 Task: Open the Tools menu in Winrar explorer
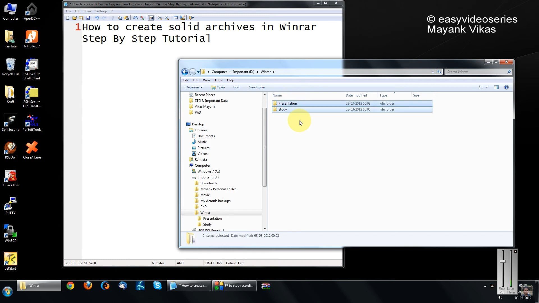[x=218, y=80]
